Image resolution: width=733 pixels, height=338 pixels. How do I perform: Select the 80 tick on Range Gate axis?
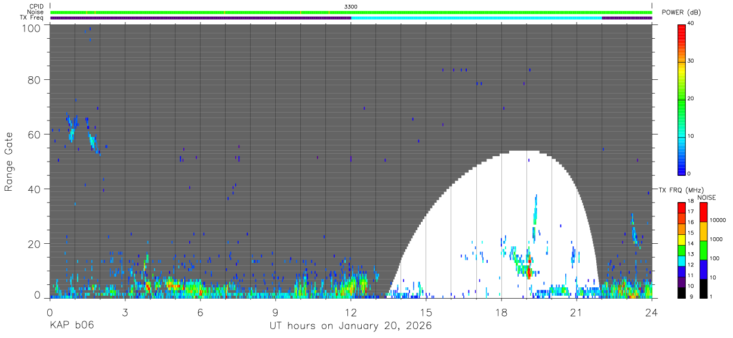point(34,79)
